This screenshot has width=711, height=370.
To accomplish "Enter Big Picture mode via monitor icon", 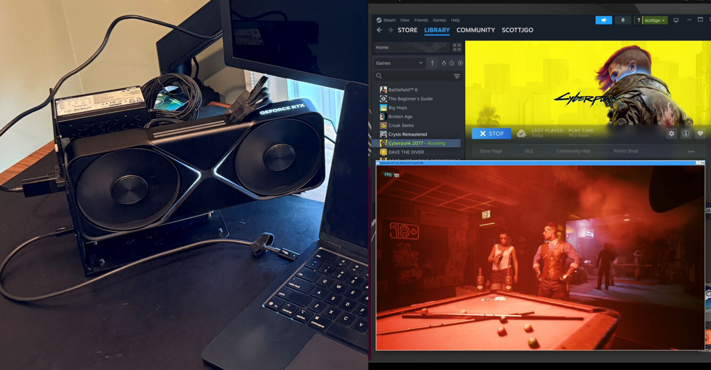I will coord(676,20).
